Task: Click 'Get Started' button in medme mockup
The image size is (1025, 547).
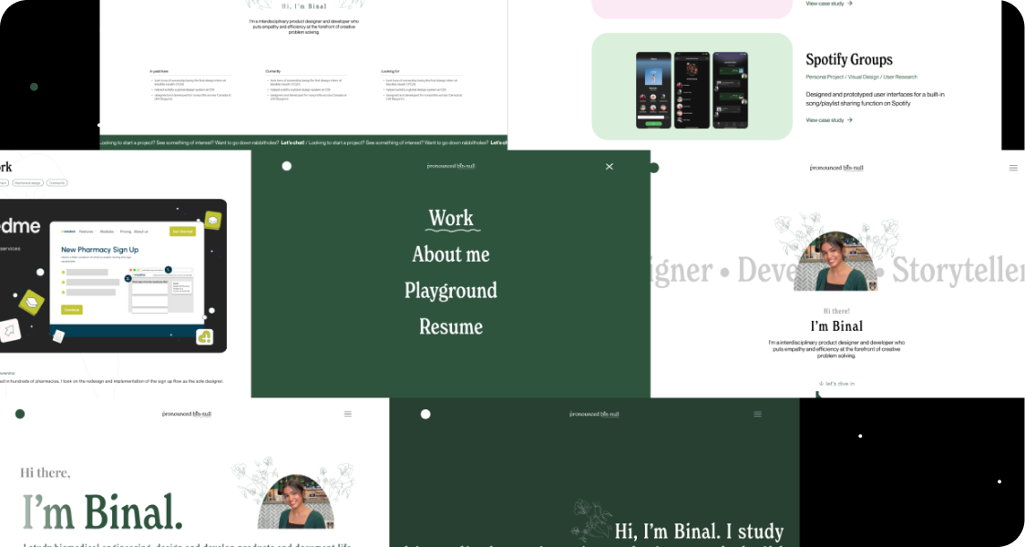Action: [182, 232]
